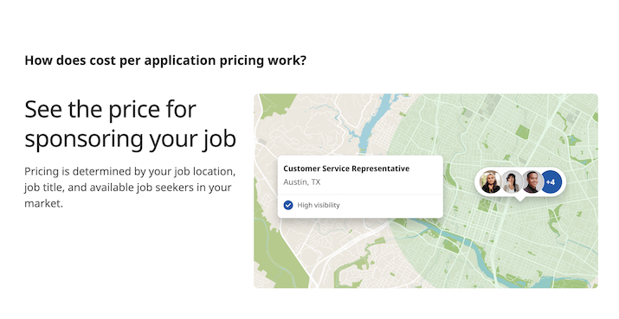This screenshot has height=319, width=619.
Task: Click the white blank area of the job card right of High visibility
Action: (x=390, y=206)
